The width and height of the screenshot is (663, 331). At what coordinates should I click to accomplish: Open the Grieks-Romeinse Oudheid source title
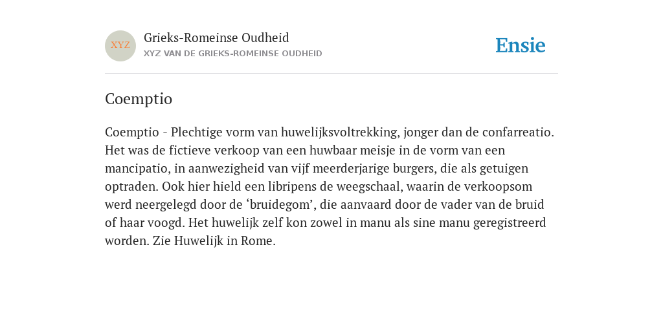click(x=216, y=38)
